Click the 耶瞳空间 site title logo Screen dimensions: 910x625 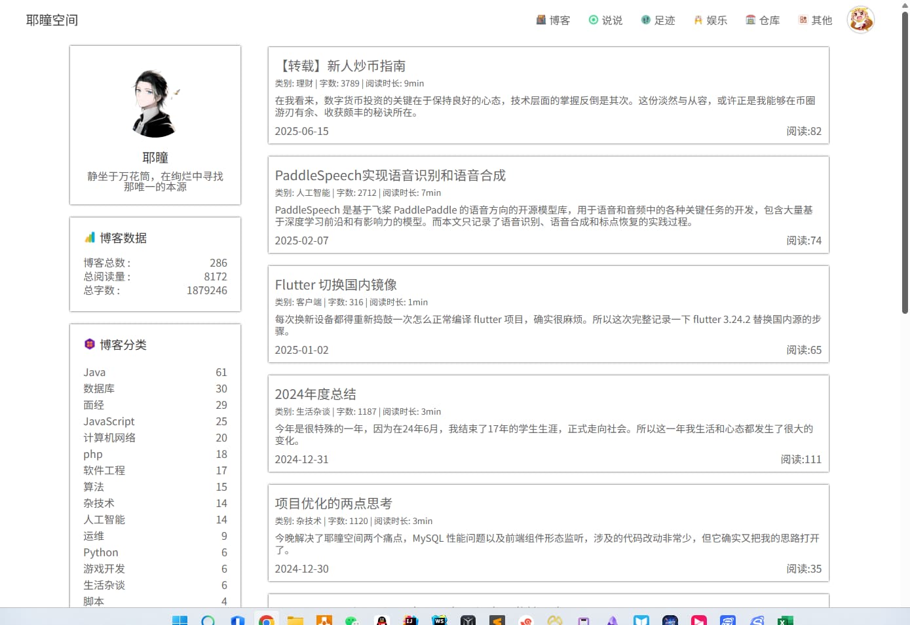(x=52, y=20)
